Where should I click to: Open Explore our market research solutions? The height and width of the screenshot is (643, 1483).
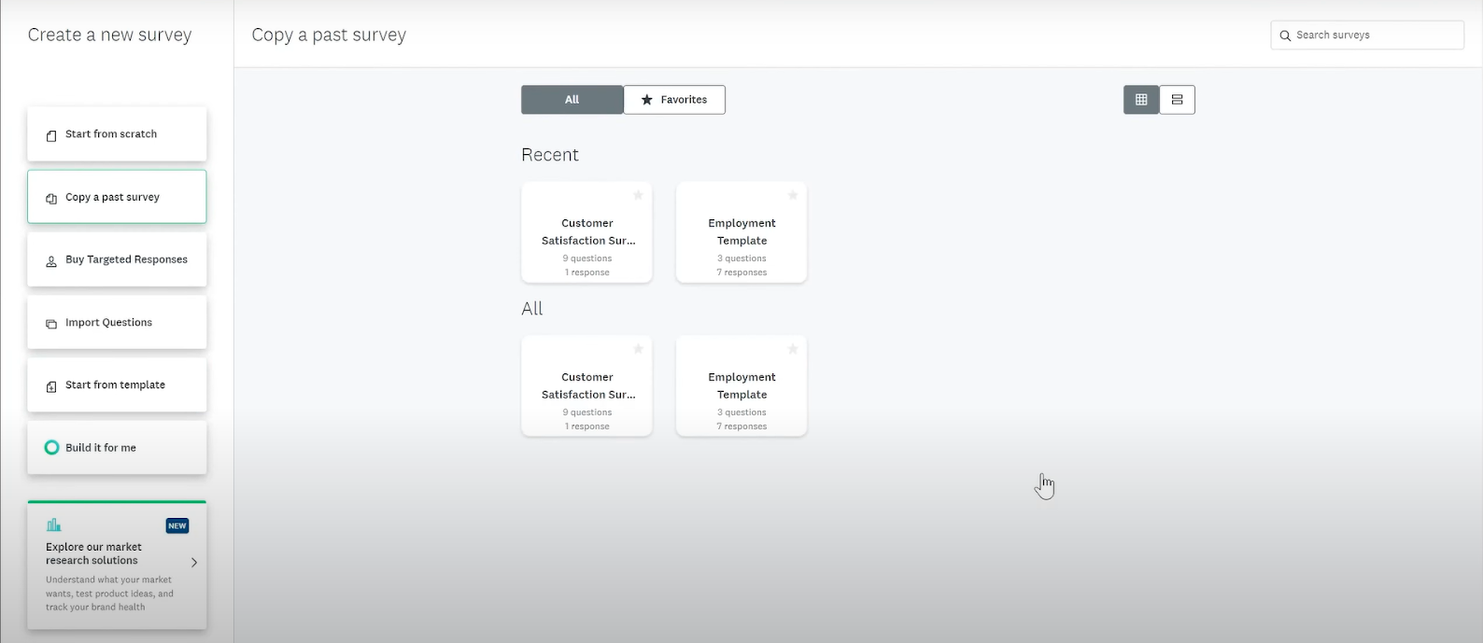pyautogui.click(x=117, y=566)
